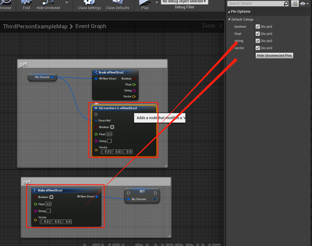Click ThirdPersonExampleMap in the breadcrumb
This screenshot has height=246, width=312.
click(x=35, y=26)
